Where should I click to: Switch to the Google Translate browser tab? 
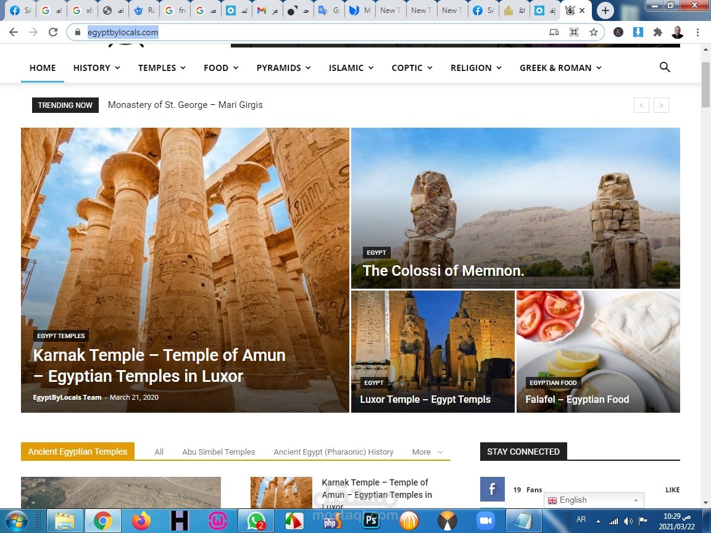point(329,10)
